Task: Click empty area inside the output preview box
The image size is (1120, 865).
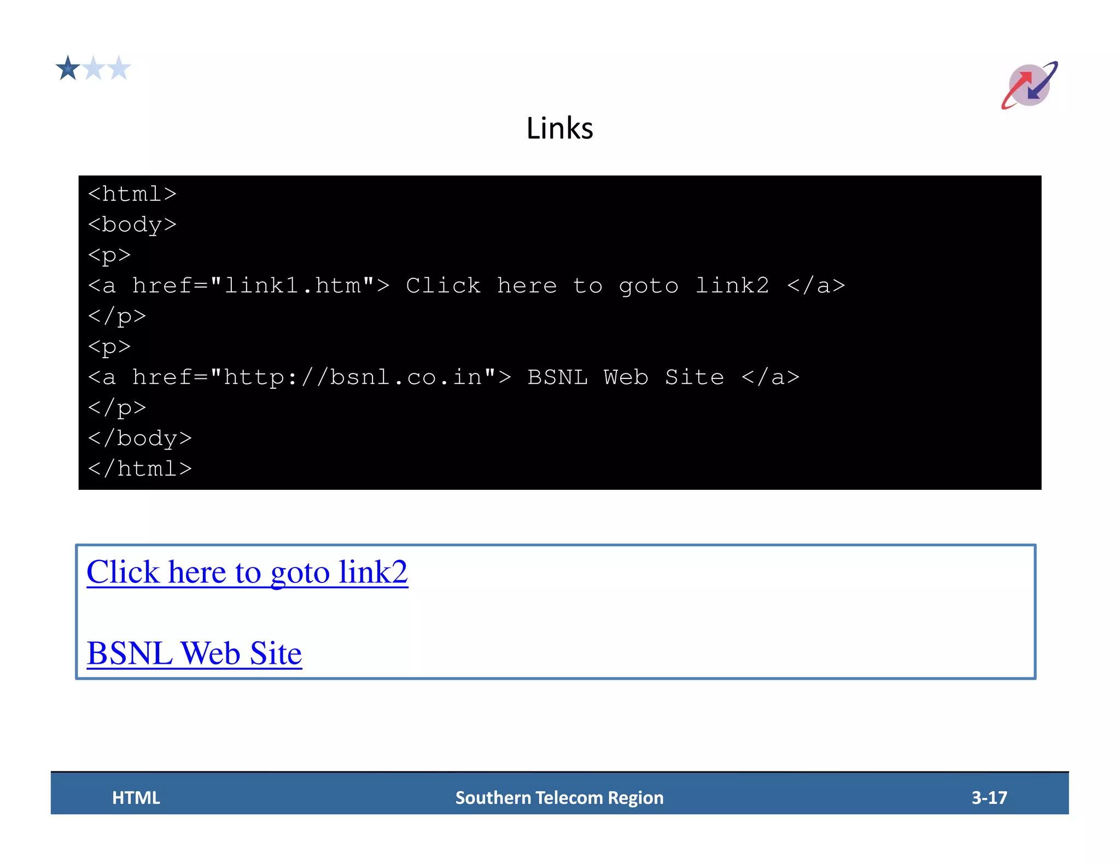Action: coord(711,612)
